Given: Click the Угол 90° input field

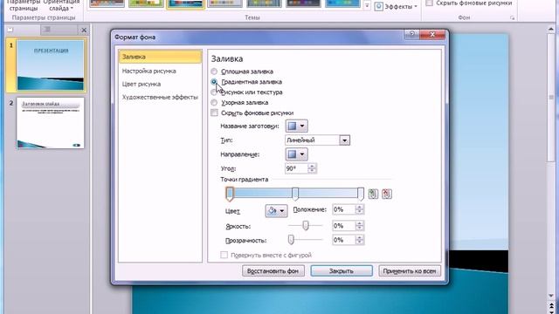Looking at the screenshot, I should coord(297,168).
